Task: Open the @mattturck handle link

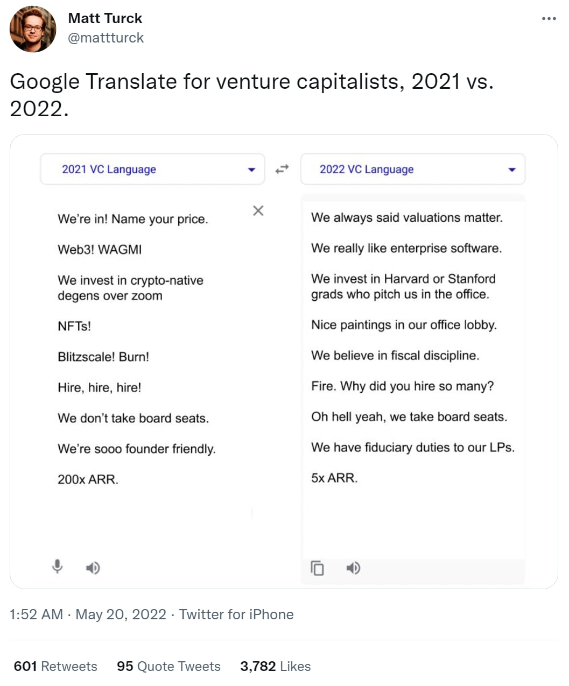Action: point(106,38)
